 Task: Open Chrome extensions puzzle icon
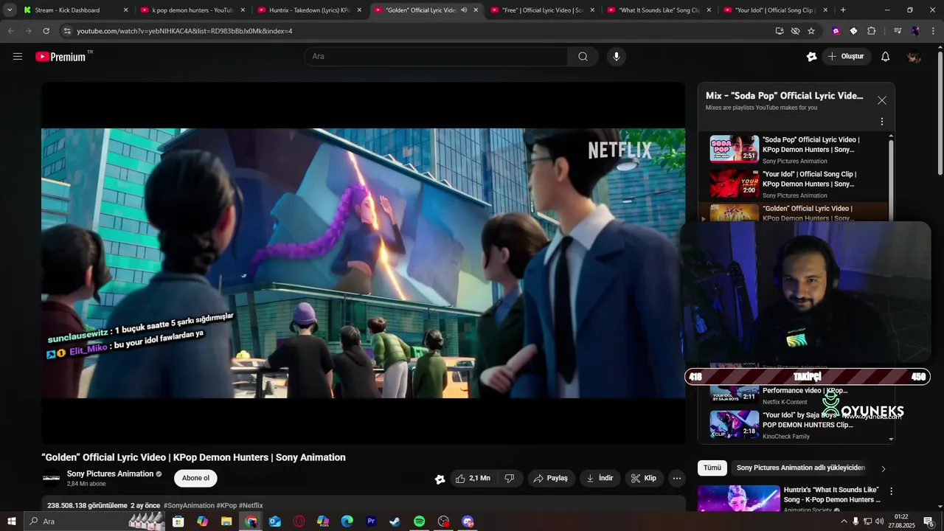click(871, 31)
